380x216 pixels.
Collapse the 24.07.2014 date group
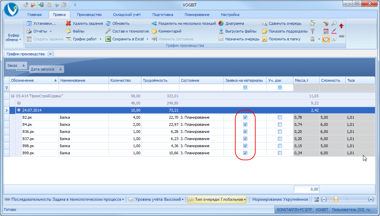tap(19, 110)
